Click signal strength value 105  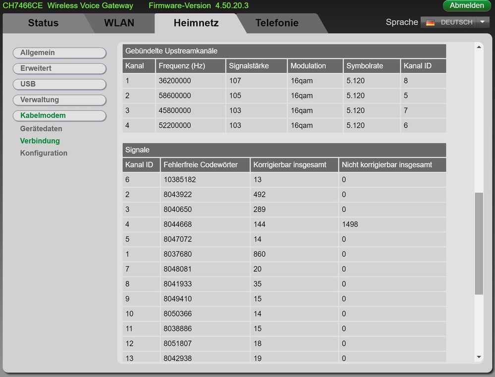(x=235, y=95)
